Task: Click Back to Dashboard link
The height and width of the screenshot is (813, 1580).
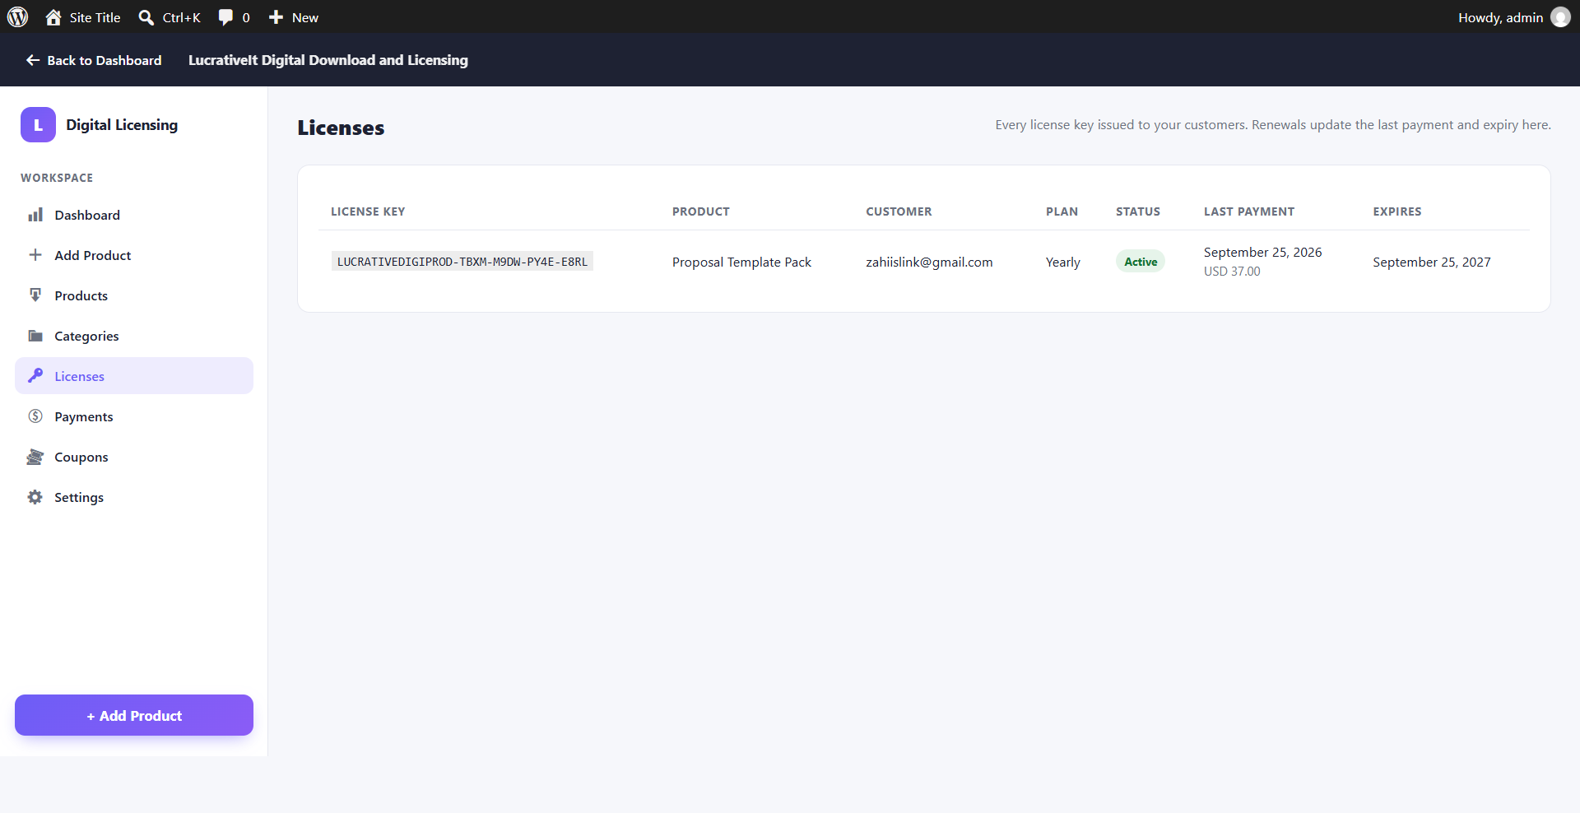Action: coord(94,60)
